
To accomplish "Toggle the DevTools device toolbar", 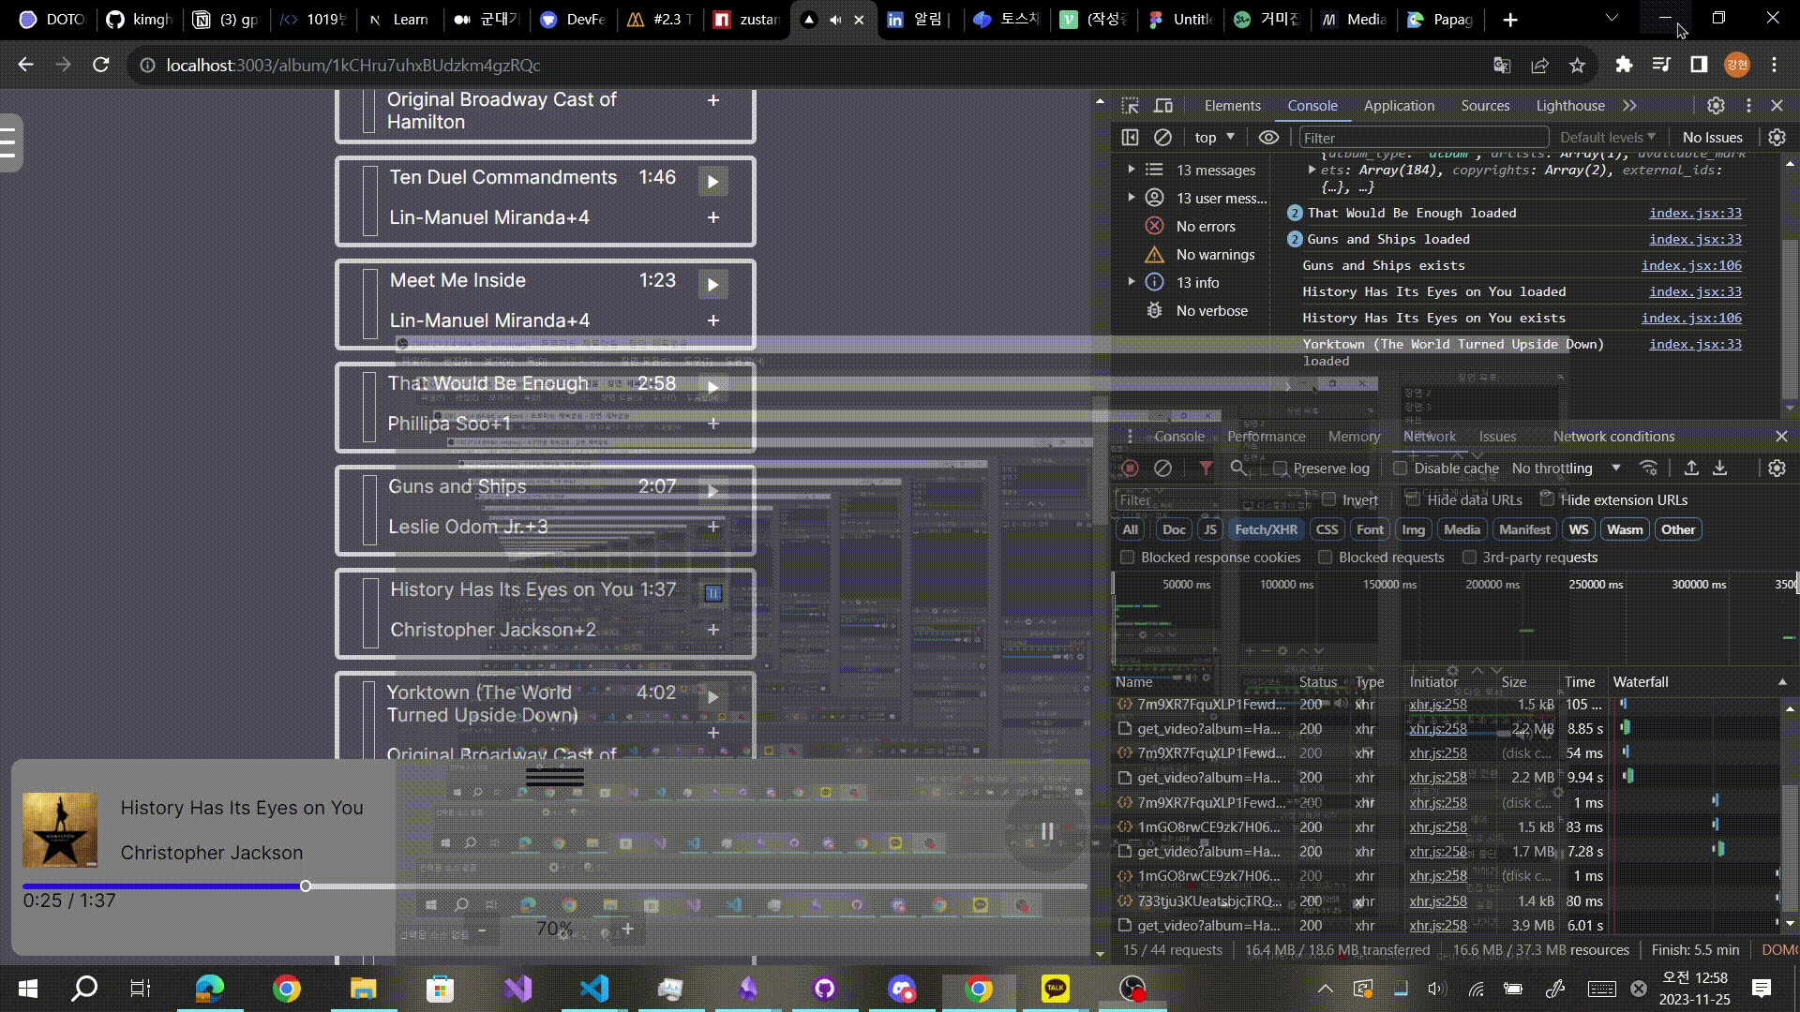I will click(x=1163, y=106).
